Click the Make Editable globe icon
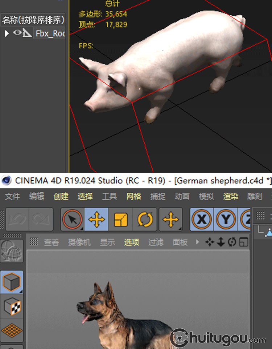Screen dimensions: 272x349 click(12, 251)
